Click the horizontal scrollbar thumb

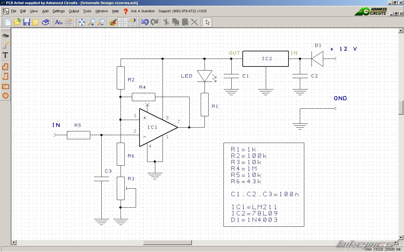(x=168, y=243)
